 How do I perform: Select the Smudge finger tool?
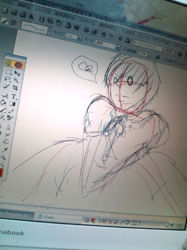coord(7,134)
